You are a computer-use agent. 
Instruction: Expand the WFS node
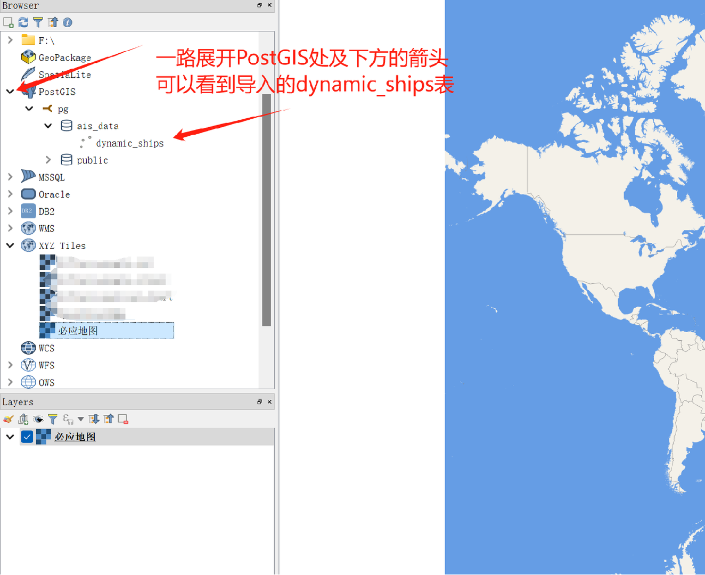pos(10,365)
